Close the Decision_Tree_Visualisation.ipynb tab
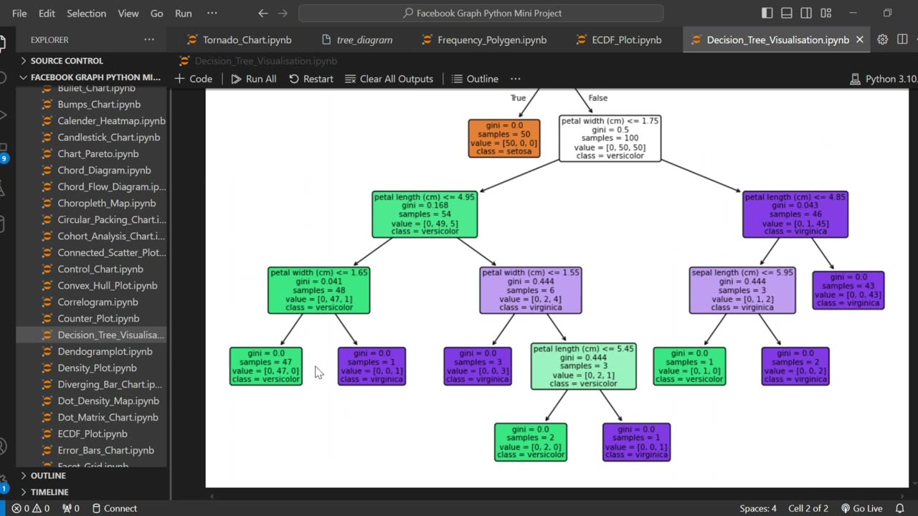Screen dimensions: 918x516 point(859,39)
